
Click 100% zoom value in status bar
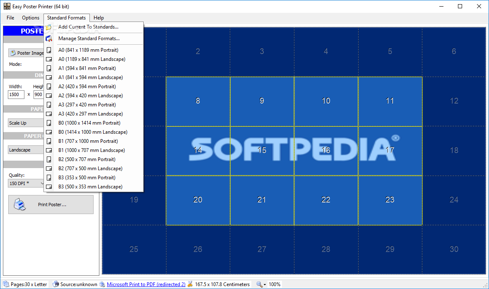pos(275,284)
